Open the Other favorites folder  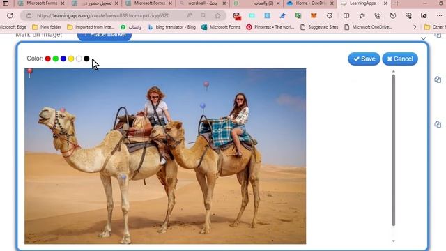coord(435,27)
